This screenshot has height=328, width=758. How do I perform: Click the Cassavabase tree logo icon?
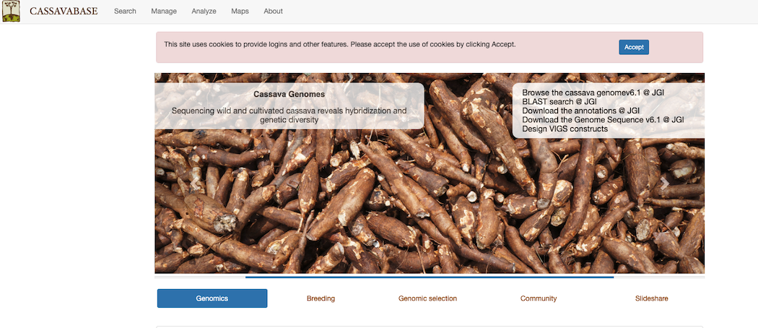[x=11, y=11]
